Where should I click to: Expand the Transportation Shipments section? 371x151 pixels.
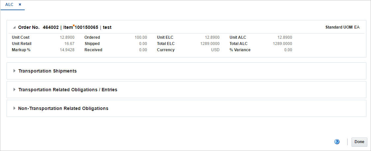click(15, 71)
